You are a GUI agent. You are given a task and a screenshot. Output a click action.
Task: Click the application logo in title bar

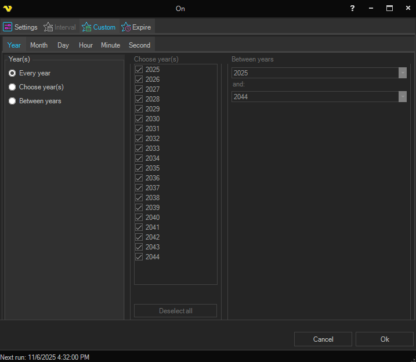(8, 9)
